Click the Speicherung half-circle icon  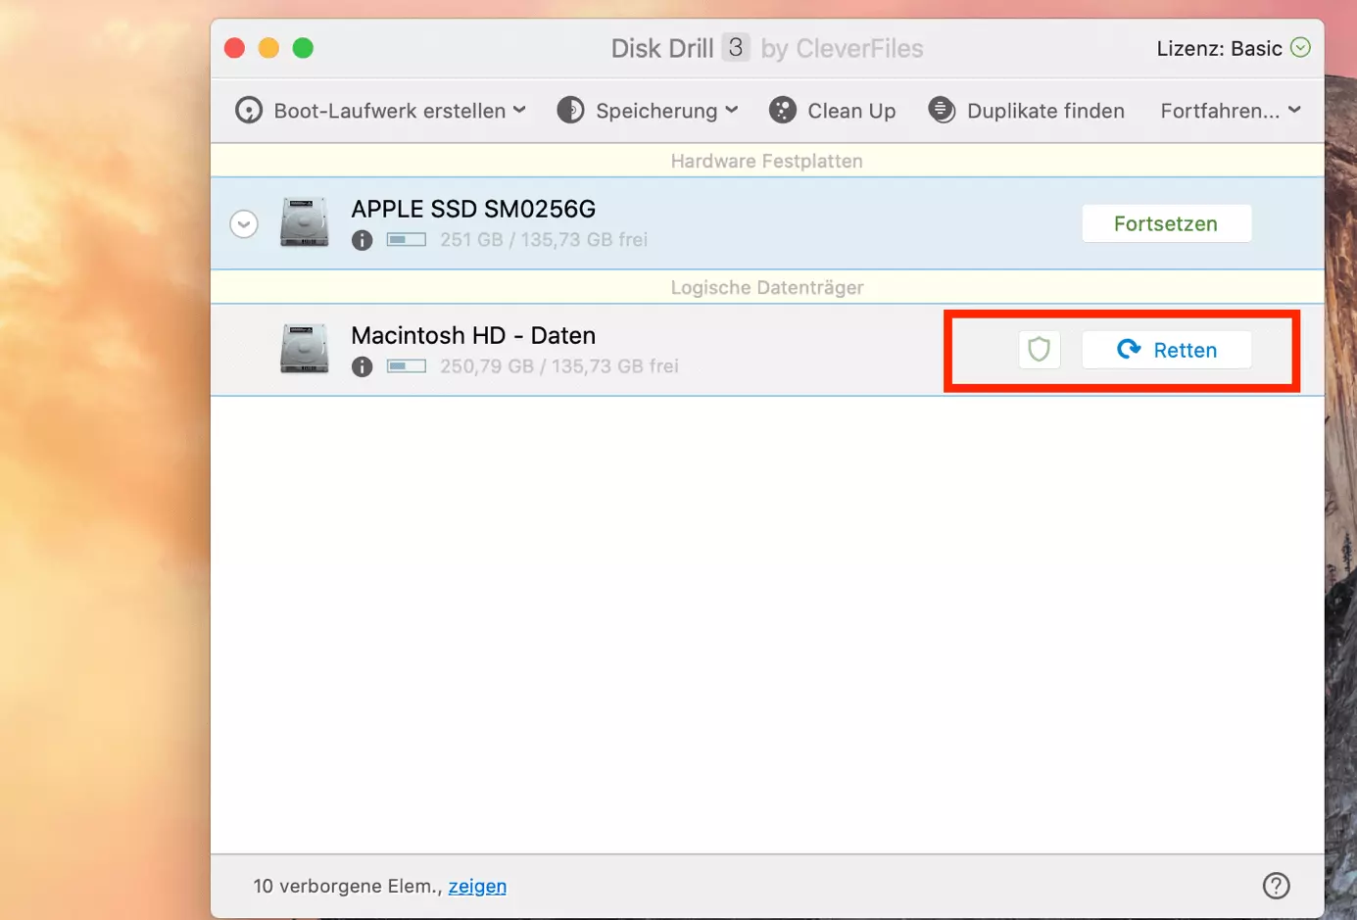(x=570, y=111)
